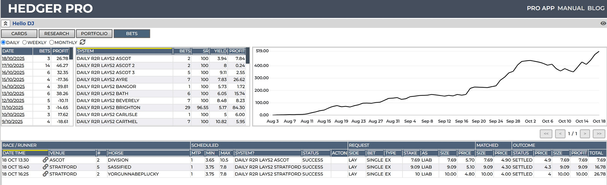The width and height of the screenshot is (607, 185).
Task: Open the 14/10/2025 date link
Action: tap(13, 87)
